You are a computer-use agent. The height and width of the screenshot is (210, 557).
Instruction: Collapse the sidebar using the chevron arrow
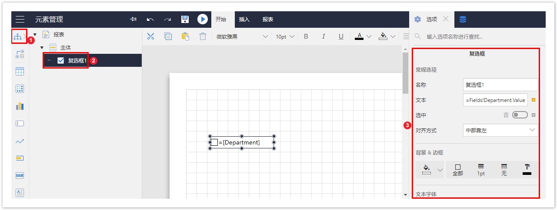[25, 37]
